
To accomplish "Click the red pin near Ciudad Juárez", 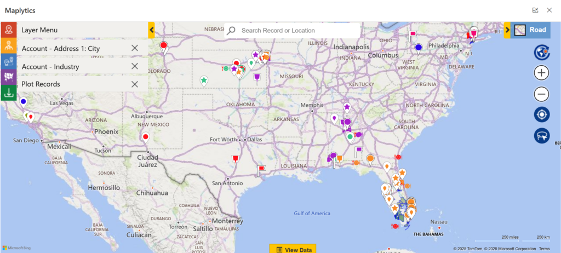I will (146, 137).
